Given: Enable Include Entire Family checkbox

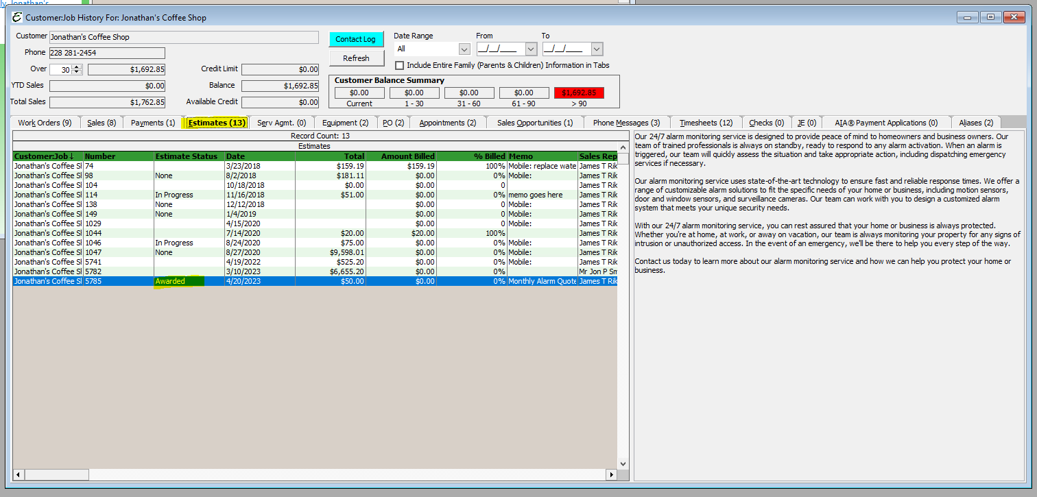Looking at the screenshot, I should coord(399,66).
